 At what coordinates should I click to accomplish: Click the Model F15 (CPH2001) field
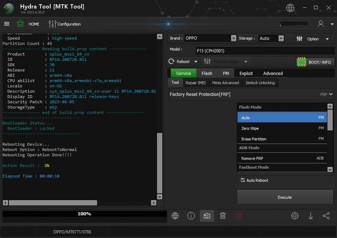tap(265, 51)
